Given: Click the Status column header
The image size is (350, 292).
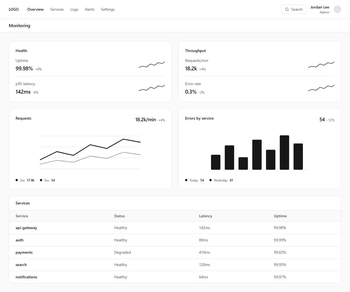Looking at the screenshot, I should click(x=119, y=216).
